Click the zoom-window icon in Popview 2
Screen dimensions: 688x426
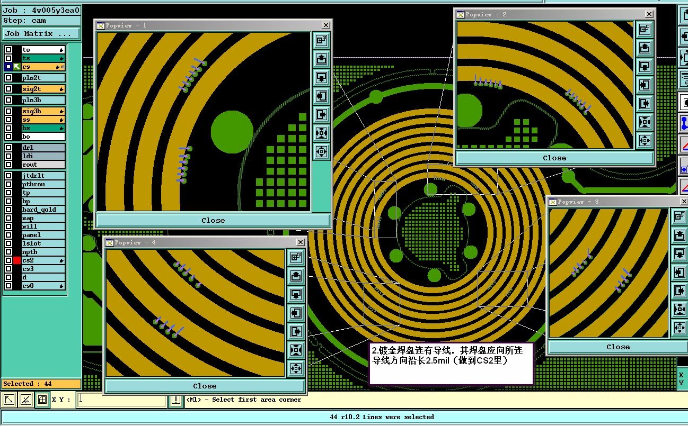645,30
